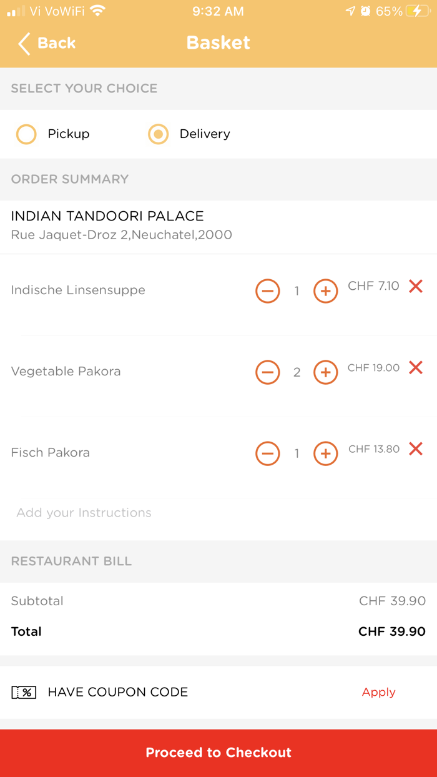
Task: Toggle delivery choice to Pickup
Action: [26, 134]
